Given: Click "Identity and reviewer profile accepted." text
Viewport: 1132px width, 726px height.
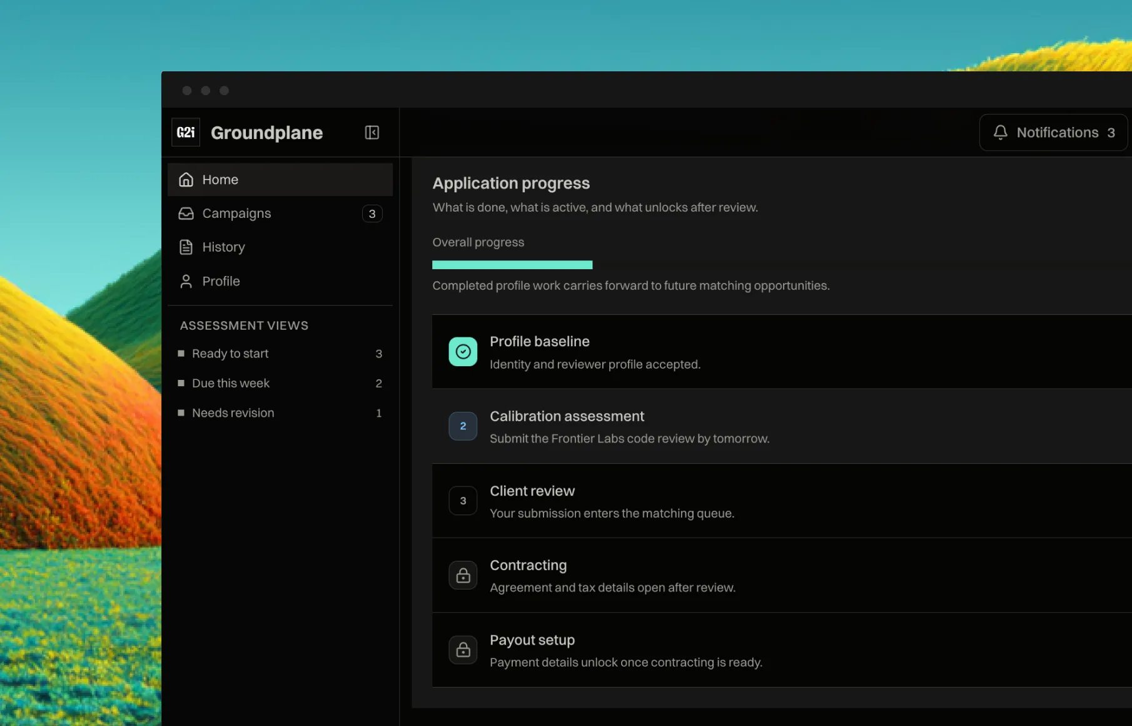Looking at the screenshot, I should [595, 364].
